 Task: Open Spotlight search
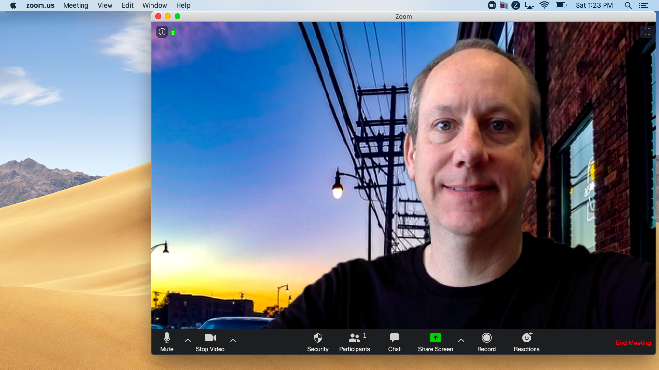(x=627, y=5)
